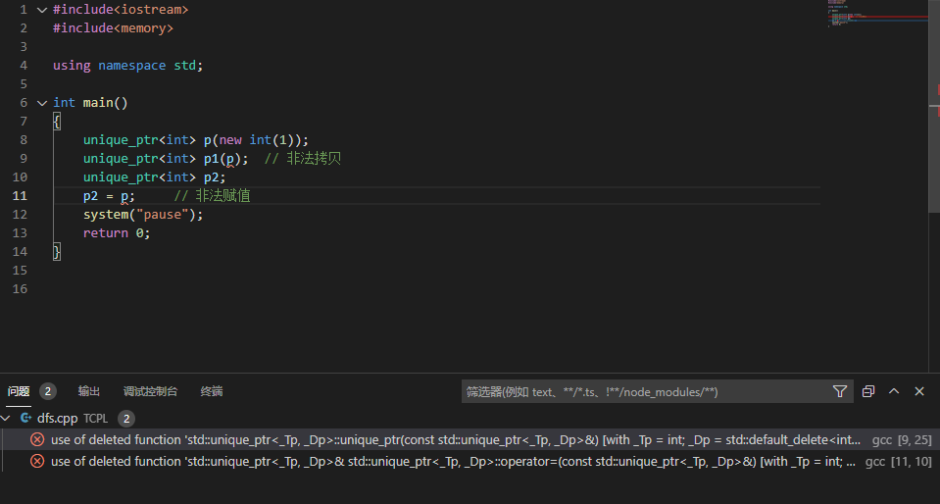940x504 pixels.
Task: Switch to the 问题 tab
Action: 19,392
